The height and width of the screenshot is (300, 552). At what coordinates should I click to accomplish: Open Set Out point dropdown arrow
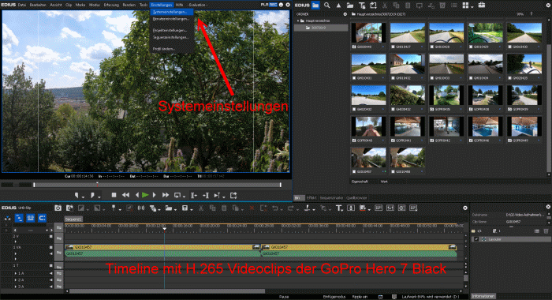(x=99, y=197)
